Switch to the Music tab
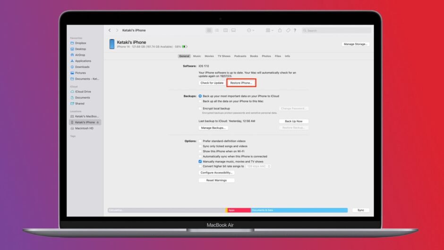Viewport: 444px width, 250px height. (197, 56)
